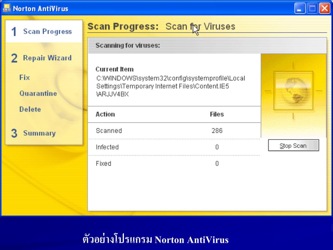
Task: Select the Scan Progress step
Action: coord(44,32)
